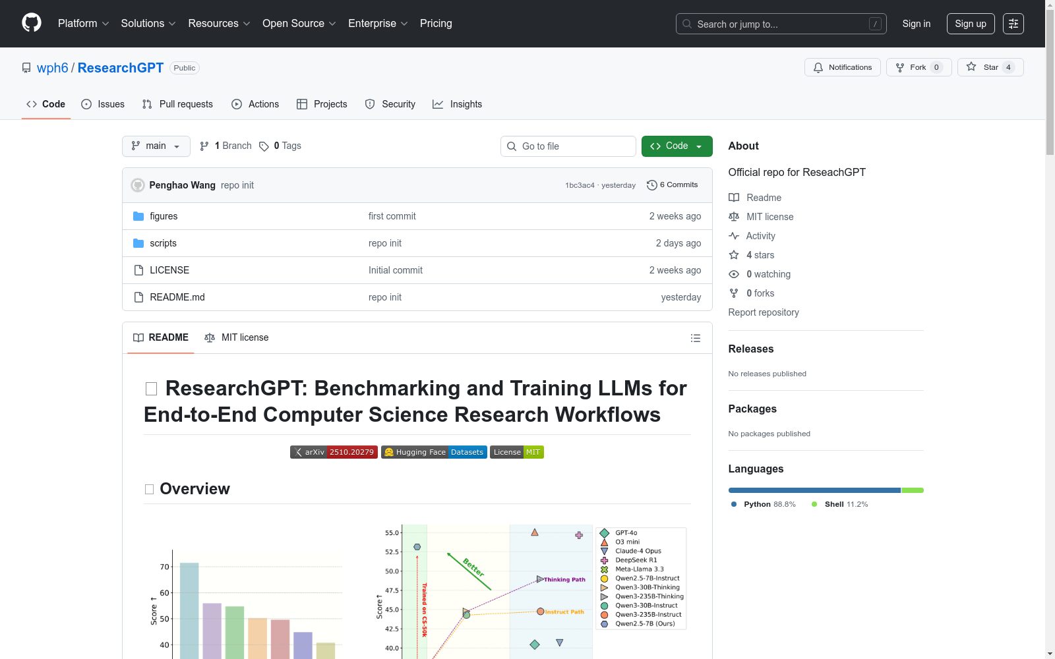
Task: Click the star icon beside 4 stars
Action: pyautogui.click(x=734, y=255)
